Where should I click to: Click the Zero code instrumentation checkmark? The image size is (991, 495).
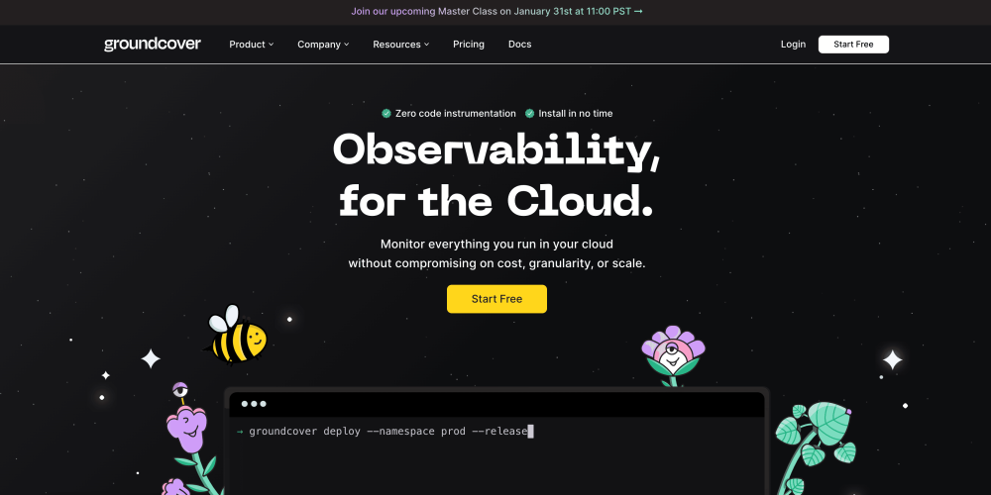[386, 114]
